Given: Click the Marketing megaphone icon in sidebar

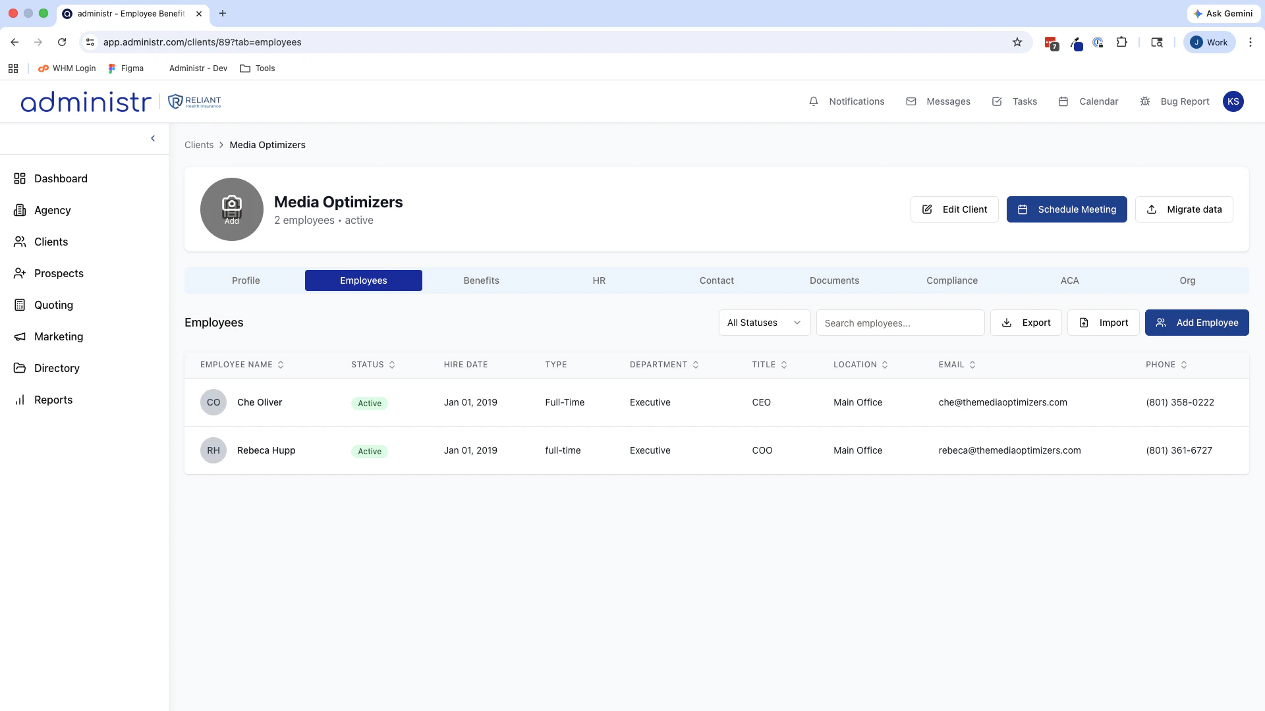Looking at the screenshot, I should [x=20, y=336].
